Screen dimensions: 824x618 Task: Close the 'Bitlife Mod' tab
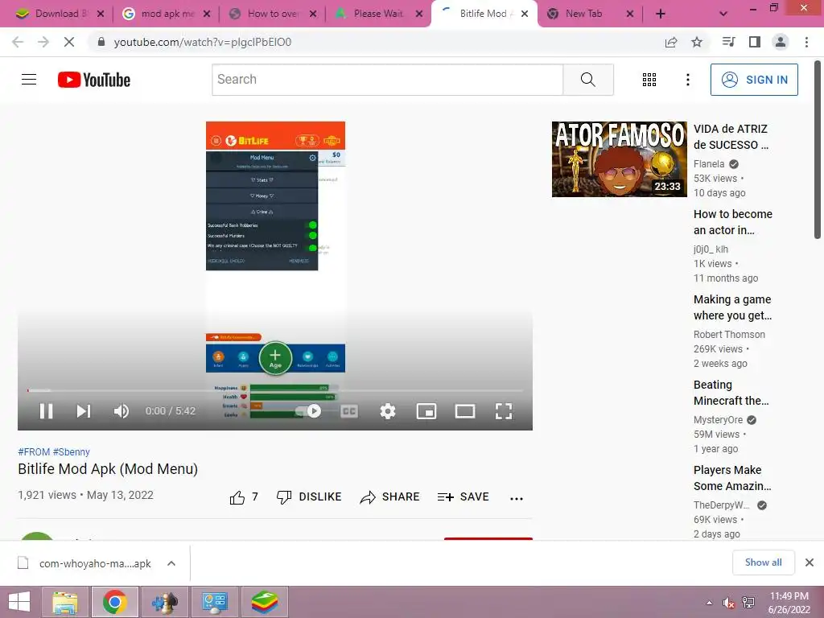pos(525,14)
